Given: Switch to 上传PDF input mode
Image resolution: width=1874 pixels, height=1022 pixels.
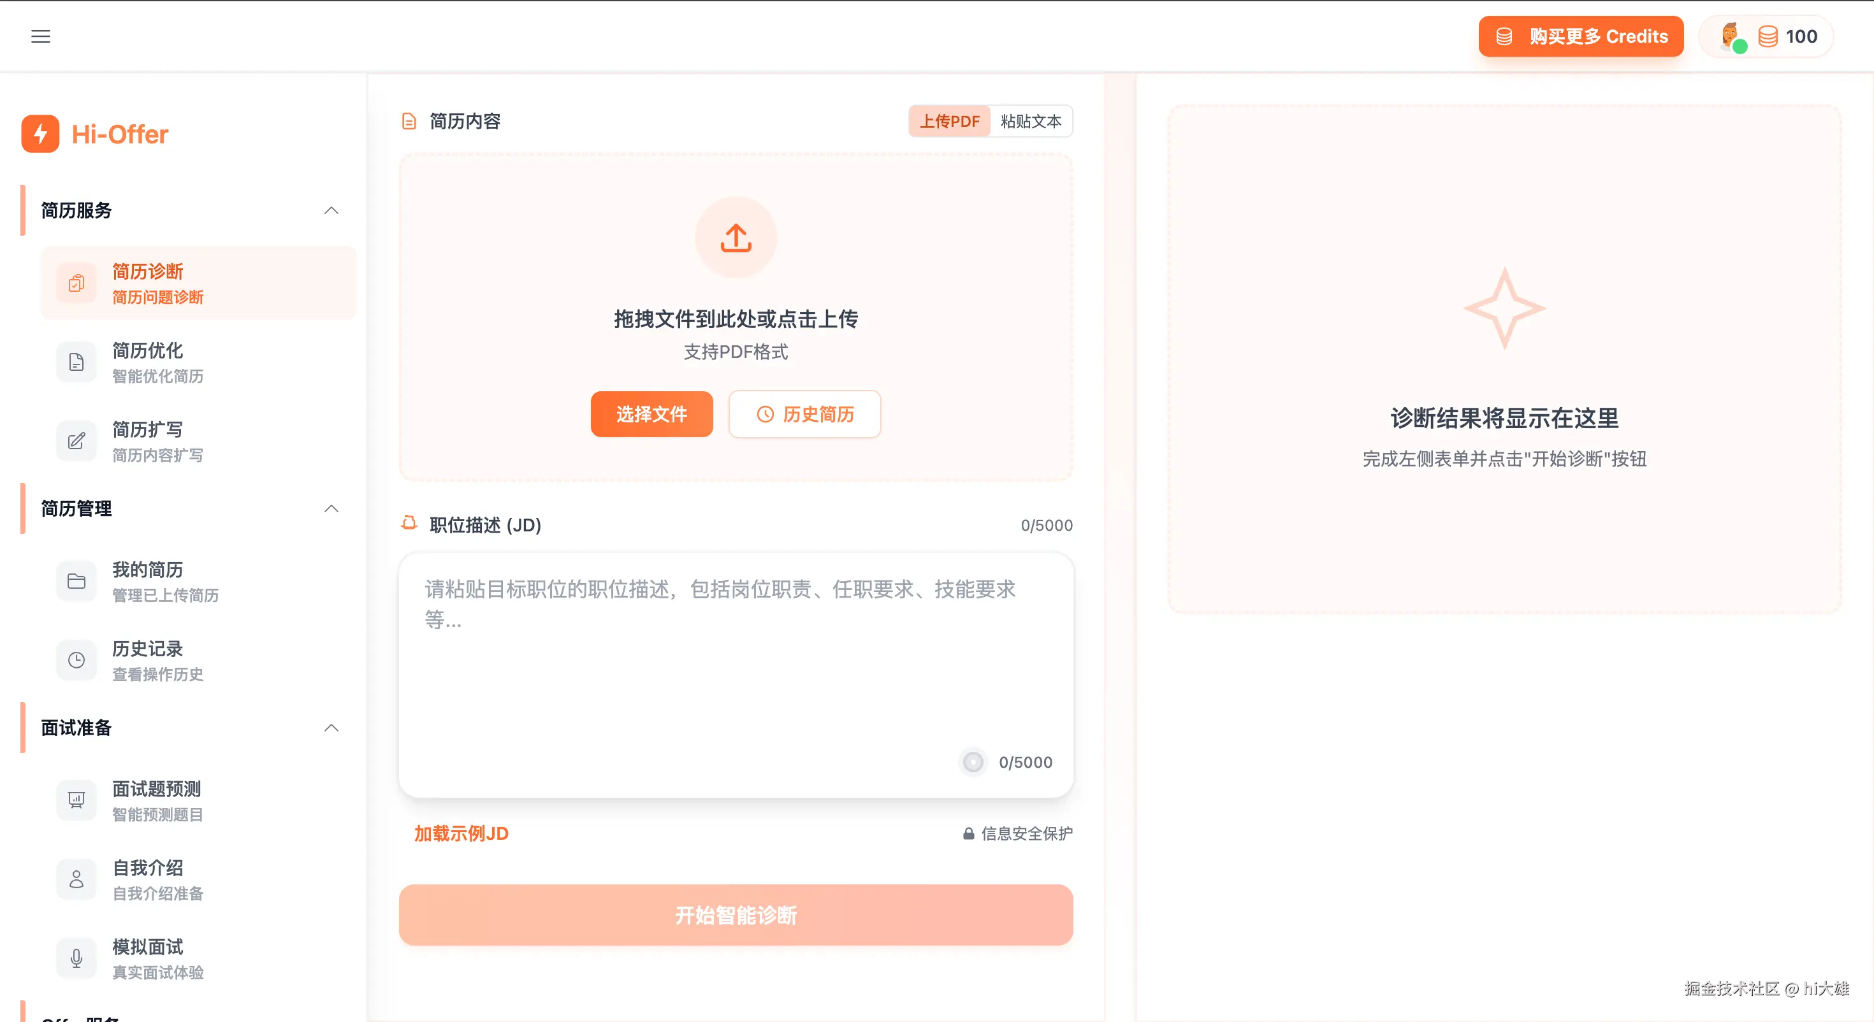Looking at the screenshot, I should coord(949,122).
